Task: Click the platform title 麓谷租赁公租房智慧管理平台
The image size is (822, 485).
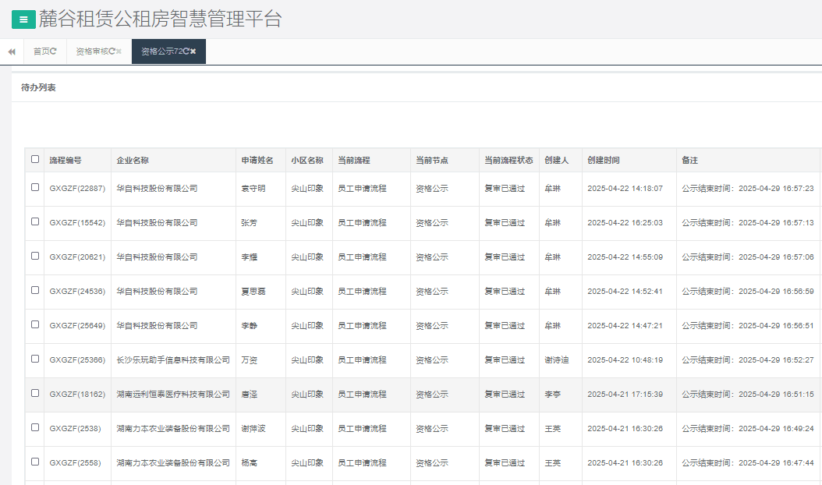Action: (x=160, y=19)
